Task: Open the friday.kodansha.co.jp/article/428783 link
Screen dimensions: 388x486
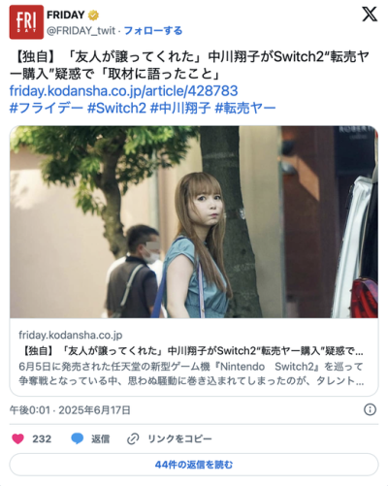Action: [123, 91]
